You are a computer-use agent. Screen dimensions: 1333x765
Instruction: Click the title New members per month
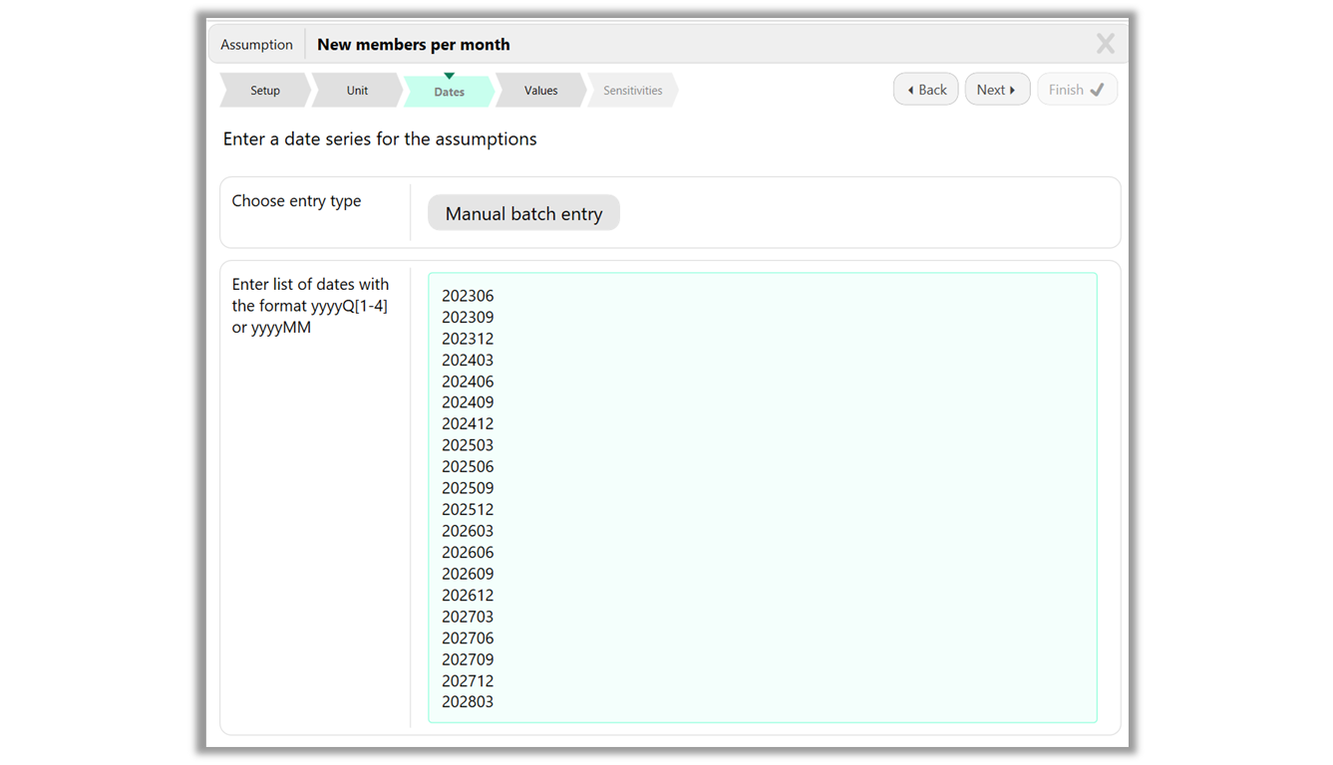(413, 44)
